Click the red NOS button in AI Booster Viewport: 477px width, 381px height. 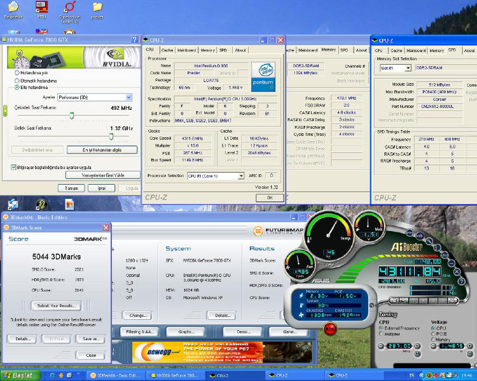pyautogui.click(x=329, y=329)
